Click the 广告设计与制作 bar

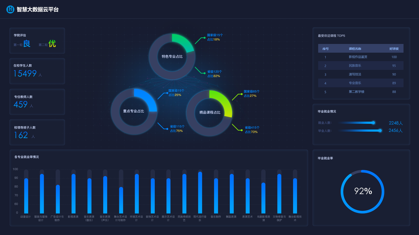pyautogui.click(x=58, y=199)
